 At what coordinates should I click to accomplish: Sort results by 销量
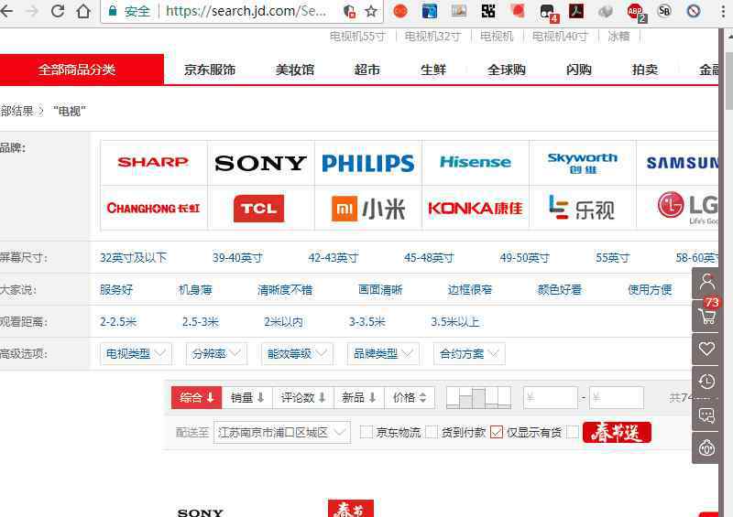click(x=247, y=397)
